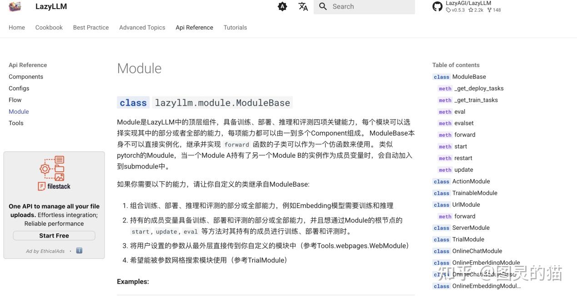Open the announcements bell icon

pyautogui.click(x=282, y=6)
